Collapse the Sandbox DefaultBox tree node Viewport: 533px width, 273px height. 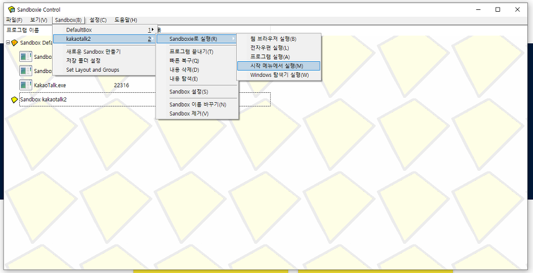[8, 43]
